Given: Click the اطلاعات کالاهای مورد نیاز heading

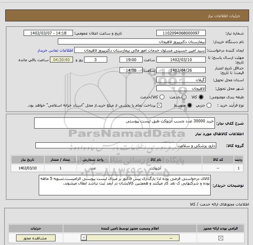Looking at the screenshot, I should 219,134.
